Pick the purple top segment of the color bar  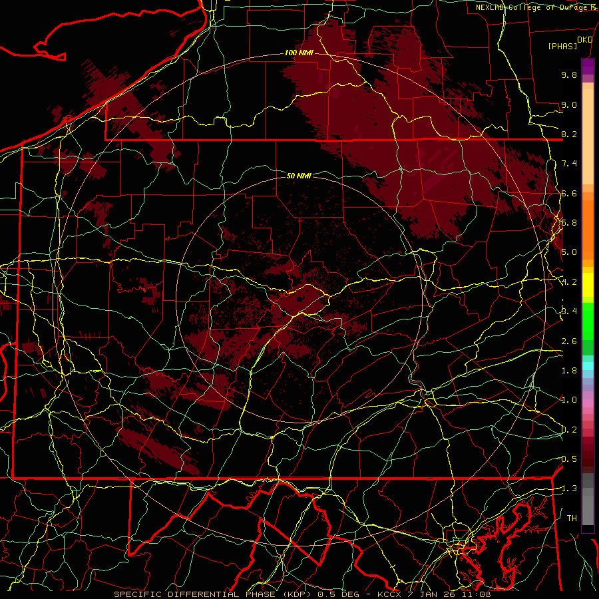588,67
